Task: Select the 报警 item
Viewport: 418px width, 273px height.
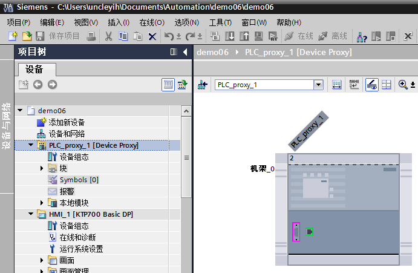Action: (x=67, y=191)
